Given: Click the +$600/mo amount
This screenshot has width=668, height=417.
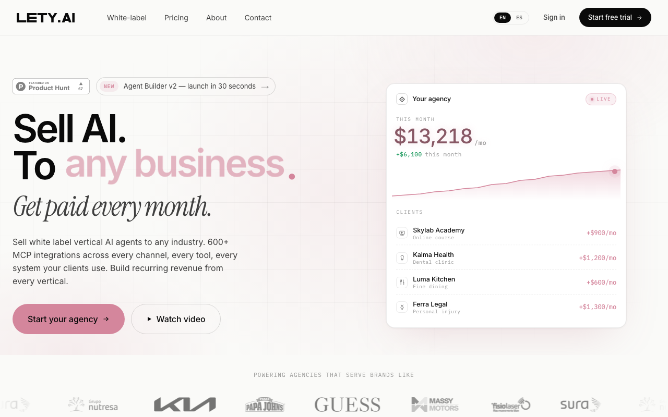Looking at the screenshot, I should pos(601,282).
